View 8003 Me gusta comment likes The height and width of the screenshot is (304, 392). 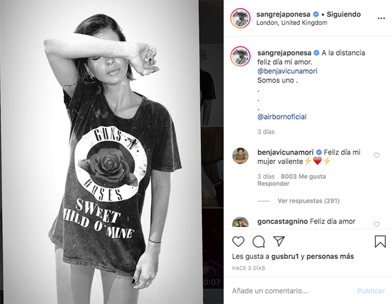click(303, 176)
